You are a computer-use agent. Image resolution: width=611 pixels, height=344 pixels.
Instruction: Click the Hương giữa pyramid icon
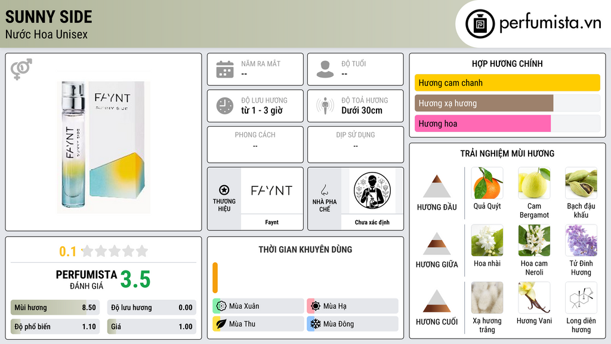tap(437, 244)
